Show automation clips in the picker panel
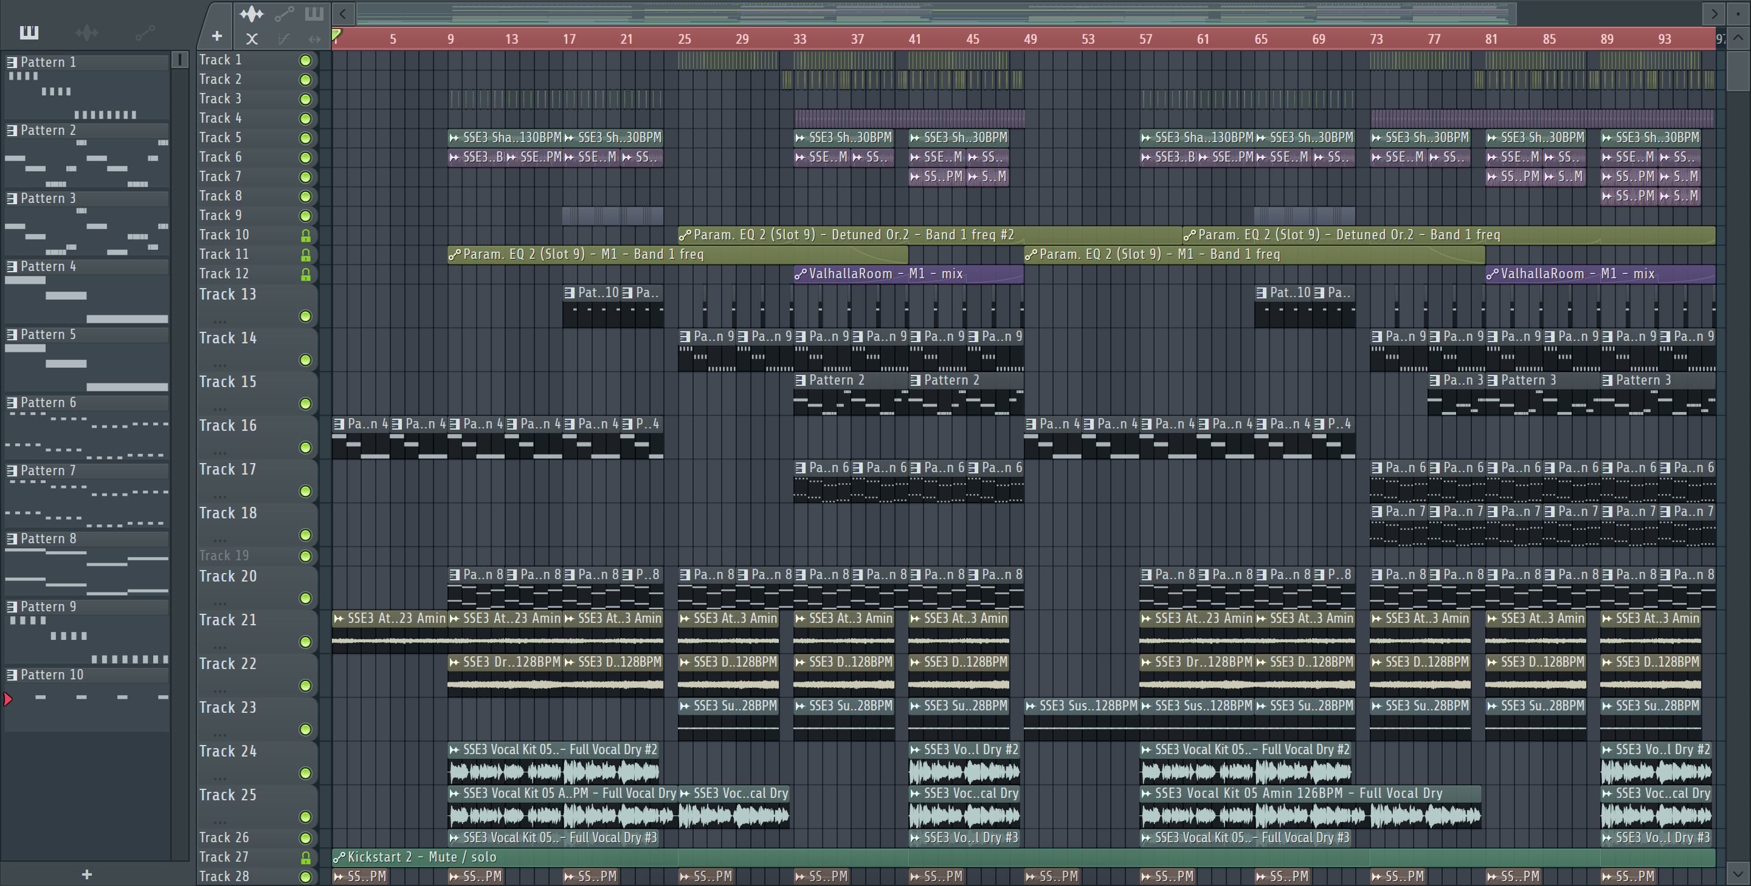Image resolution: width=1751 pixels, height=886 pixels. [144, 32]
